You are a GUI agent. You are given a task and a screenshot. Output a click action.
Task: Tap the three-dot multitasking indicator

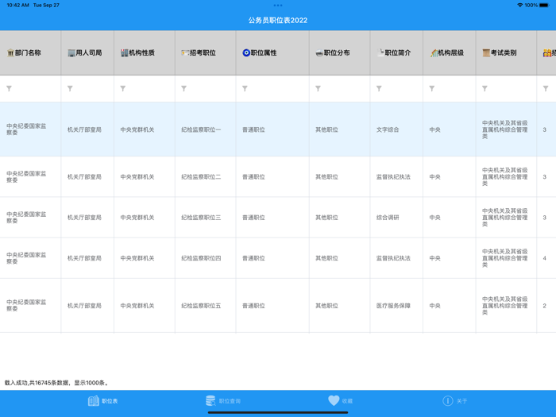278,6
